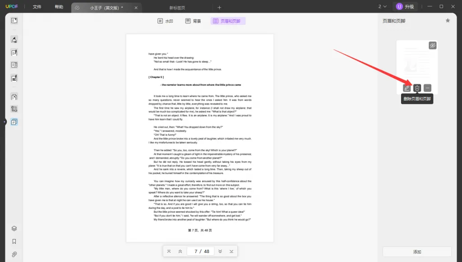
Task: Open the 帮助 menu
Action: tap(59, 7)
